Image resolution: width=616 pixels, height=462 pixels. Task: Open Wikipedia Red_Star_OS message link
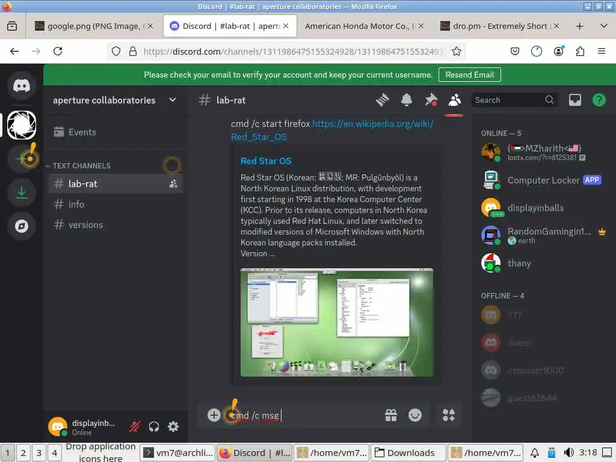click(332, 130)
